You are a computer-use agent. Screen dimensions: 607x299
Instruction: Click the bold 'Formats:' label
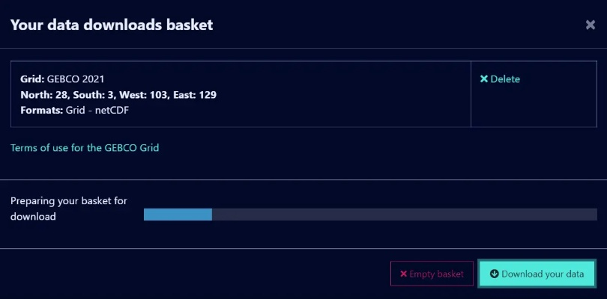[x=41, y=111]
